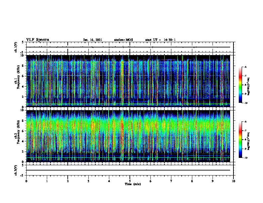
Task: Click the '7' tick on the time axis
Action: click(171, 181)
